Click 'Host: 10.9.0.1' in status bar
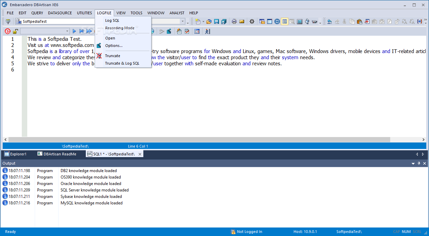The height and width of the screenshot is (236, 429). (x=305, y=232)
